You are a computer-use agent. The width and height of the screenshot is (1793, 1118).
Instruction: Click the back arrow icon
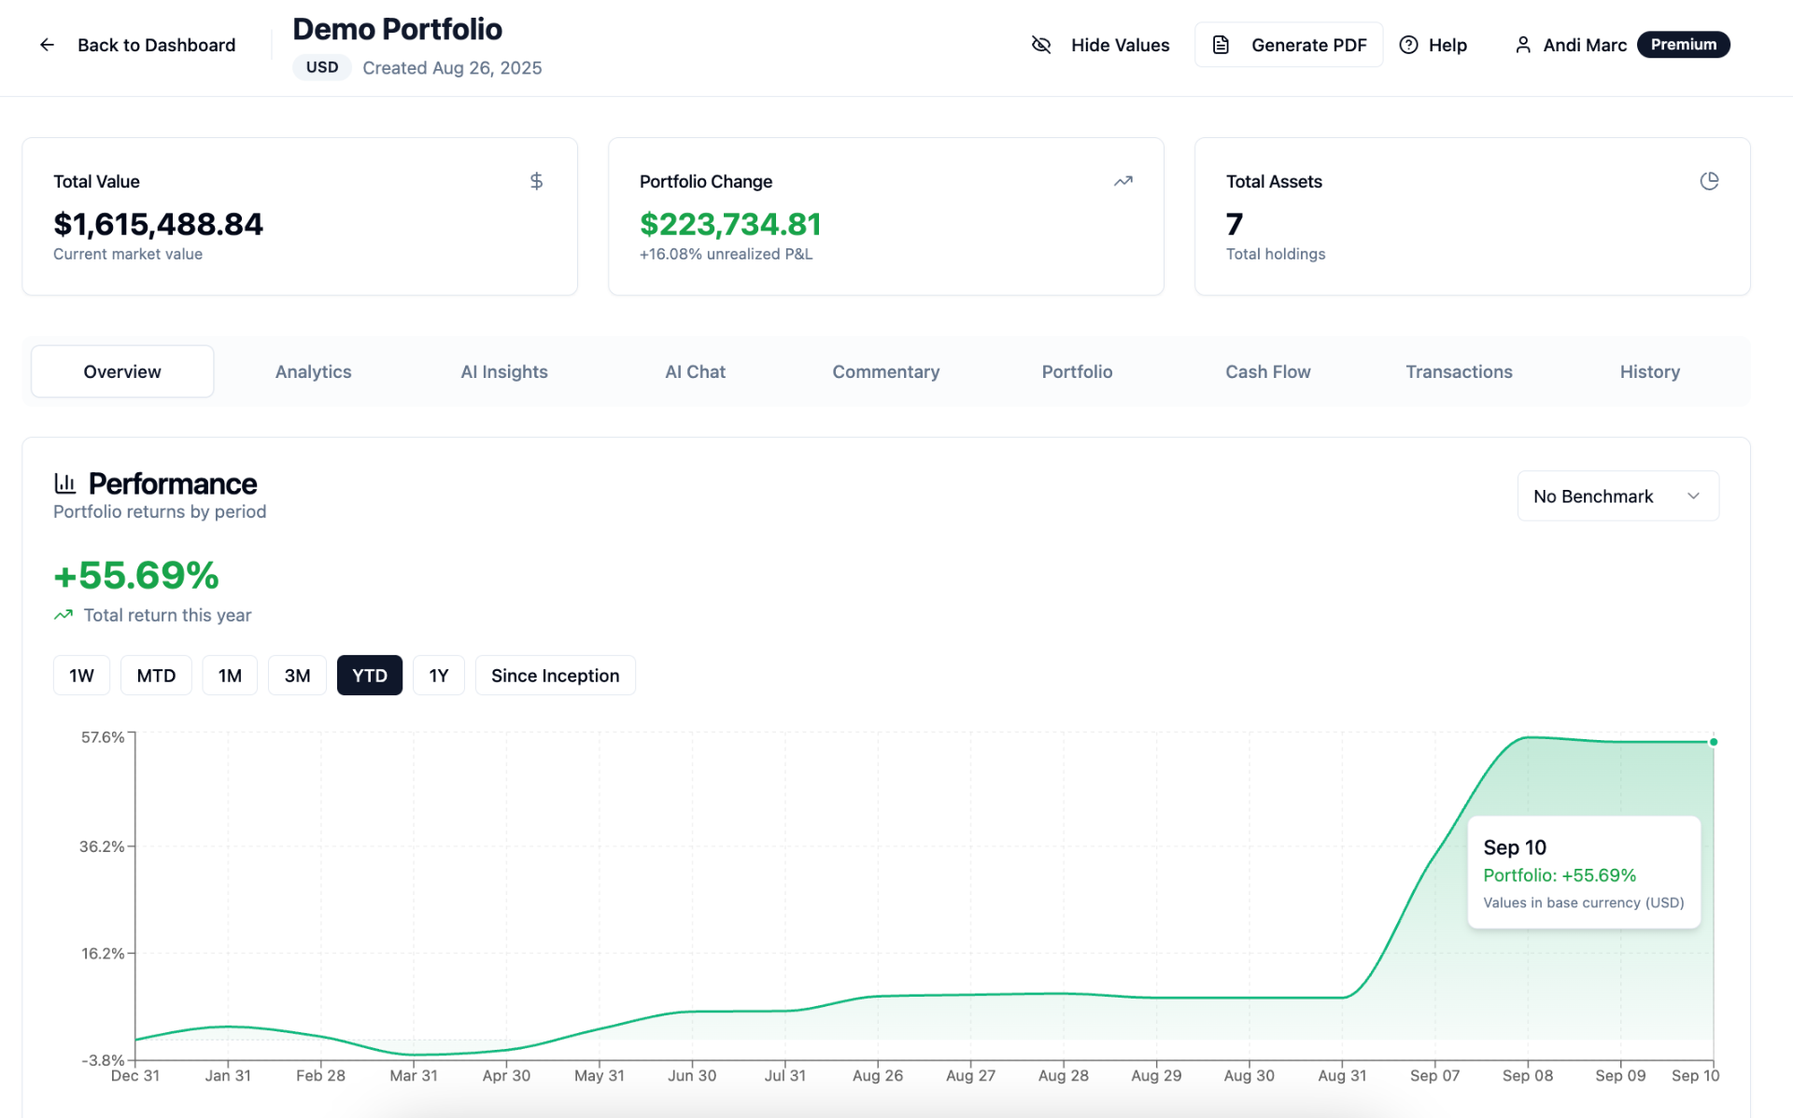tap(47, 45)
